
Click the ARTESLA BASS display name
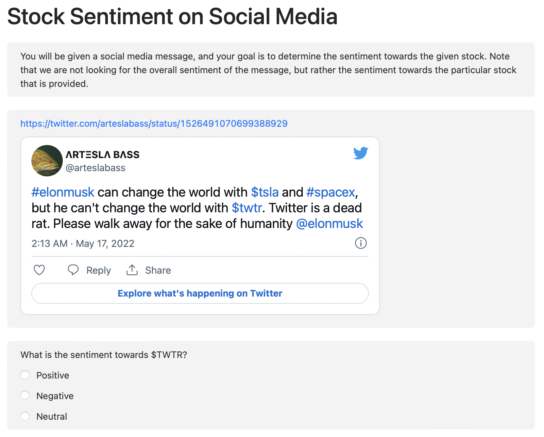103,154
